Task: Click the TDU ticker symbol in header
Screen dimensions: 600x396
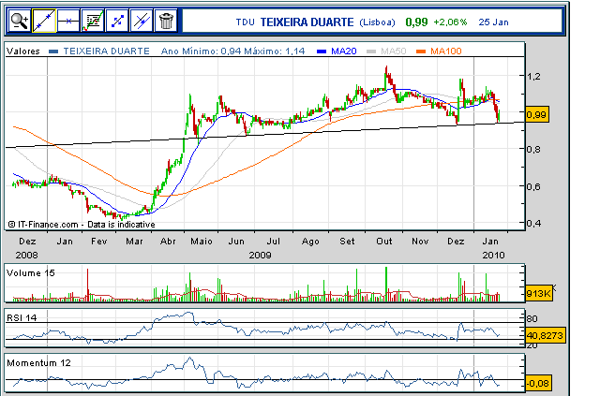Action: pos(245,22)
